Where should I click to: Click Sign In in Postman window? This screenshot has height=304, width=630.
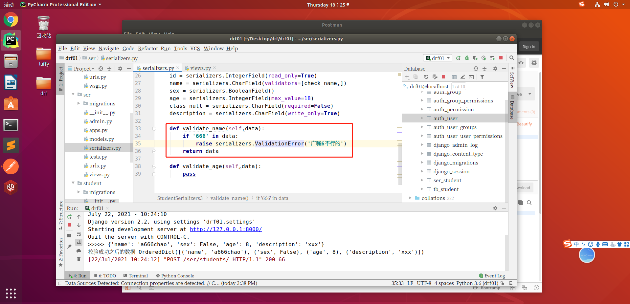(529, 47)
